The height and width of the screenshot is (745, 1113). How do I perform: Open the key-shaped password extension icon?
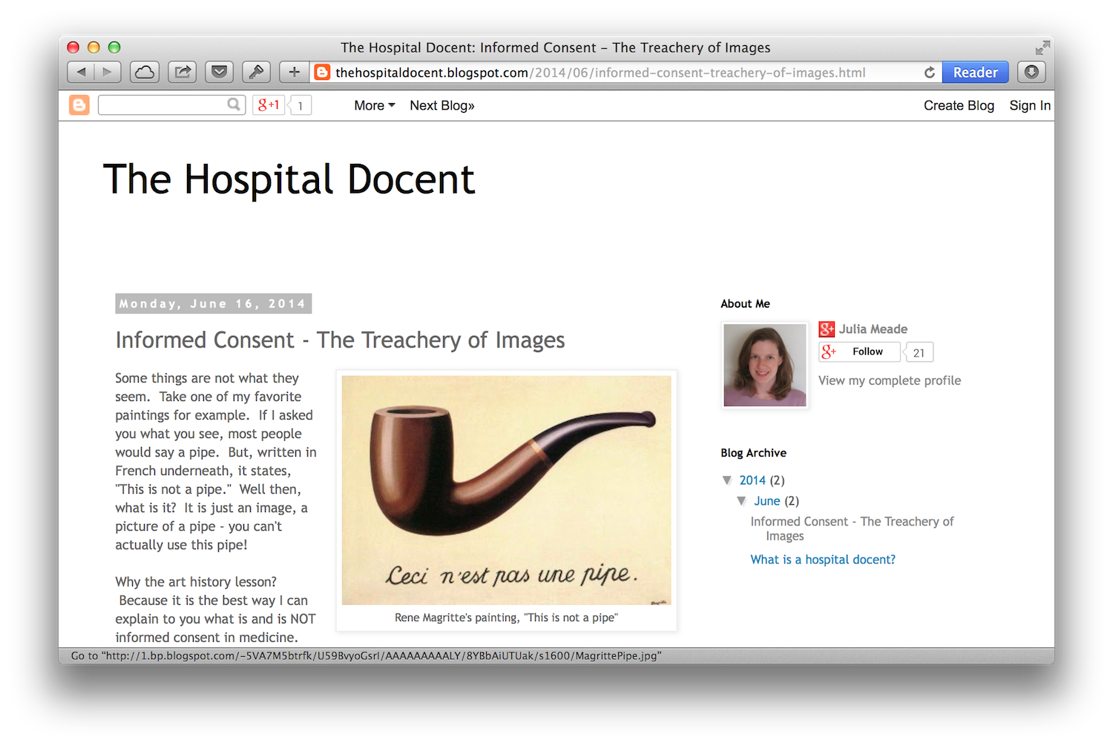pos(256,72)
